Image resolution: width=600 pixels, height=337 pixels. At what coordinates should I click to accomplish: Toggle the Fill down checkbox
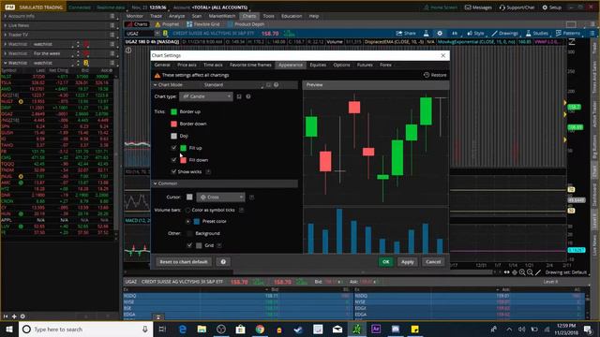[173, 160]
